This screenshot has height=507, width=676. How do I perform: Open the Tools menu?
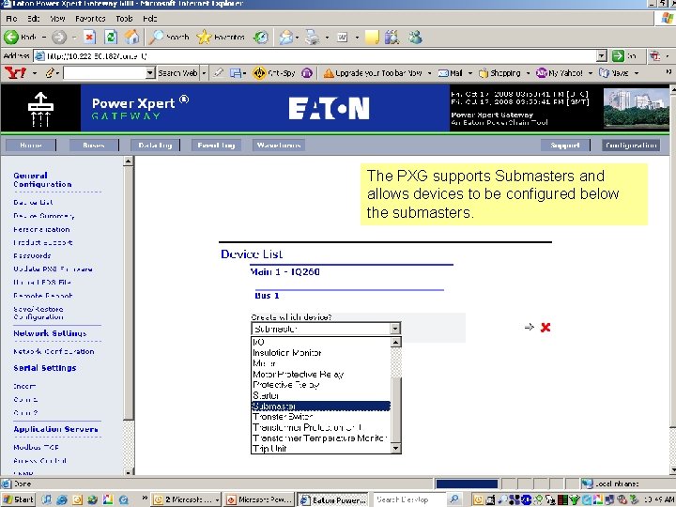pos(124,19)
